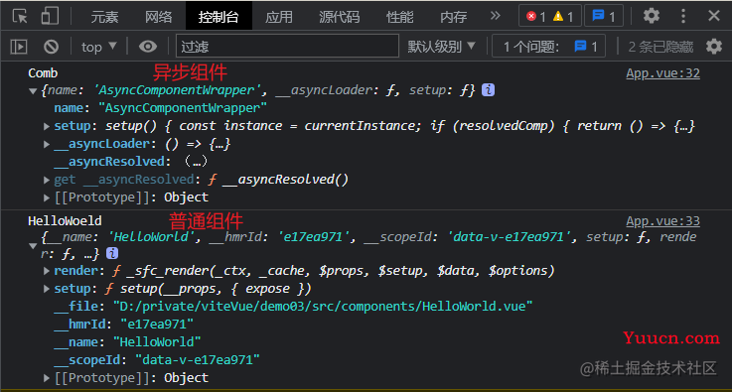Select the __file path property row

click(293, 307)
